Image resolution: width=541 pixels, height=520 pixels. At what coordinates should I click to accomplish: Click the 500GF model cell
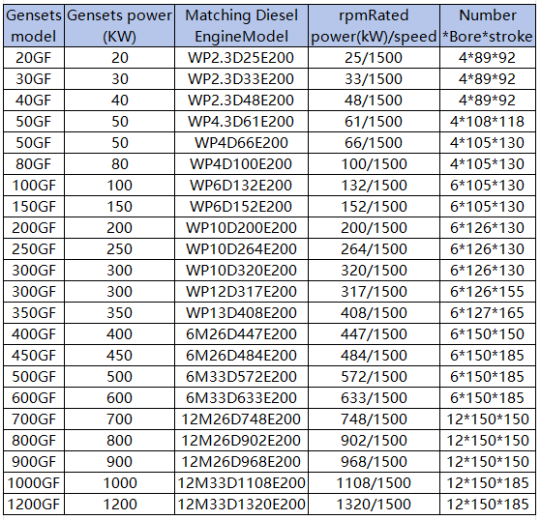pos(34,377)
